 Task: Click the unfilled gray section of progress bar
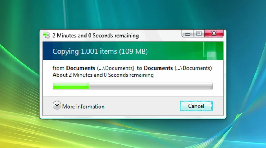(x=150, y=86)
